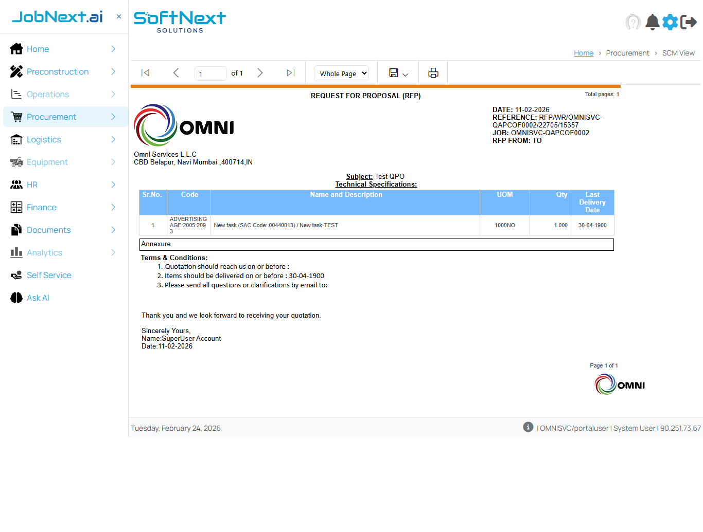Click the info icon in the status bar

pos(528,427)
